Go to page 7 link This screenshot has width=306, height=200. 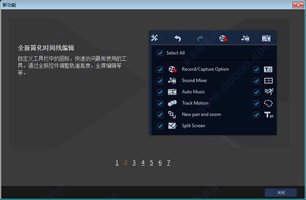coord(169,162)
